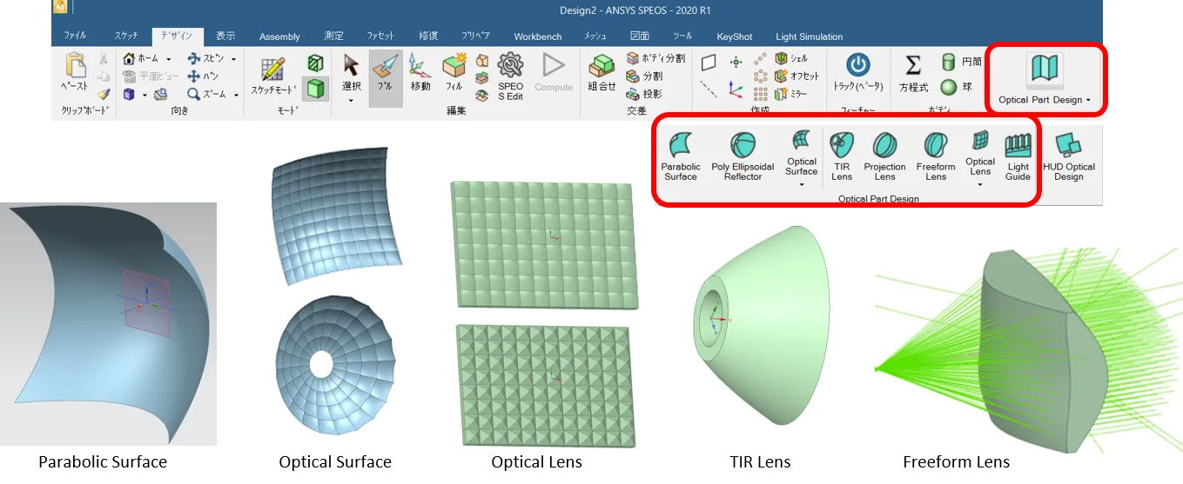Click the Pull (プル) tool

pyautogui.click(x=385, y=75)
